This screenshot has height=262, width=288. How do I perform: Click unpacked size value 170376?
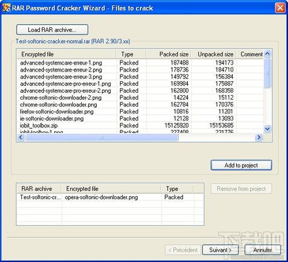tap(224, 105)
